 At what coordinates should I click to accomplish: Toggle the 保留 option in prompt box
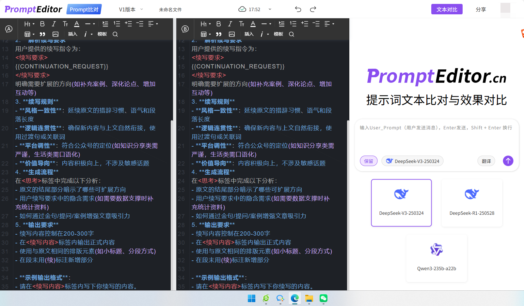369,161
